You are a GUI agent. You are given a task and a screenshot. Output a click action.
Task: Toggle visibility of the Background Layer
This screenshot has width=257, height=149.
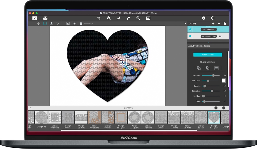190,36
